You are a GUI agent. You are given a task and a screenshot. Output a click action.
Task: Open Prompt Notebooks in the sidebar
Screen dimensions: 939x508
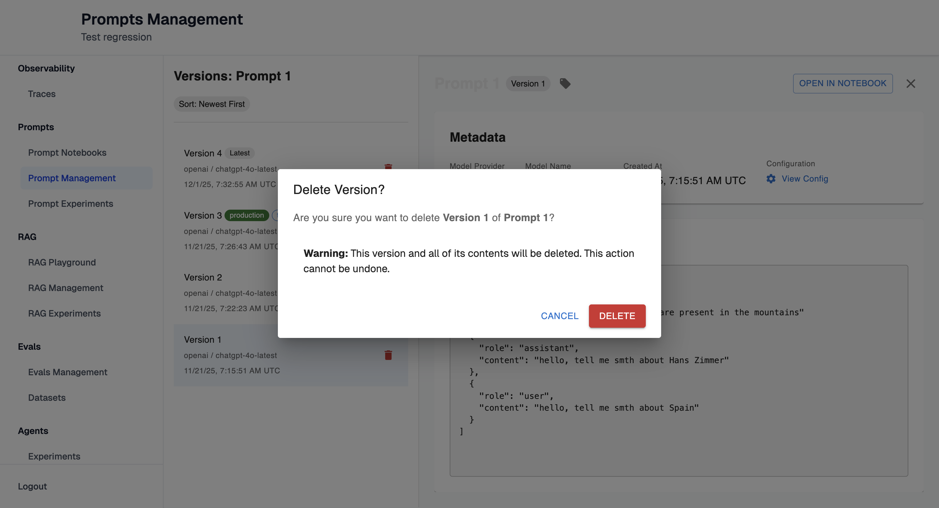pyautogui.click(x=67, y=153)
